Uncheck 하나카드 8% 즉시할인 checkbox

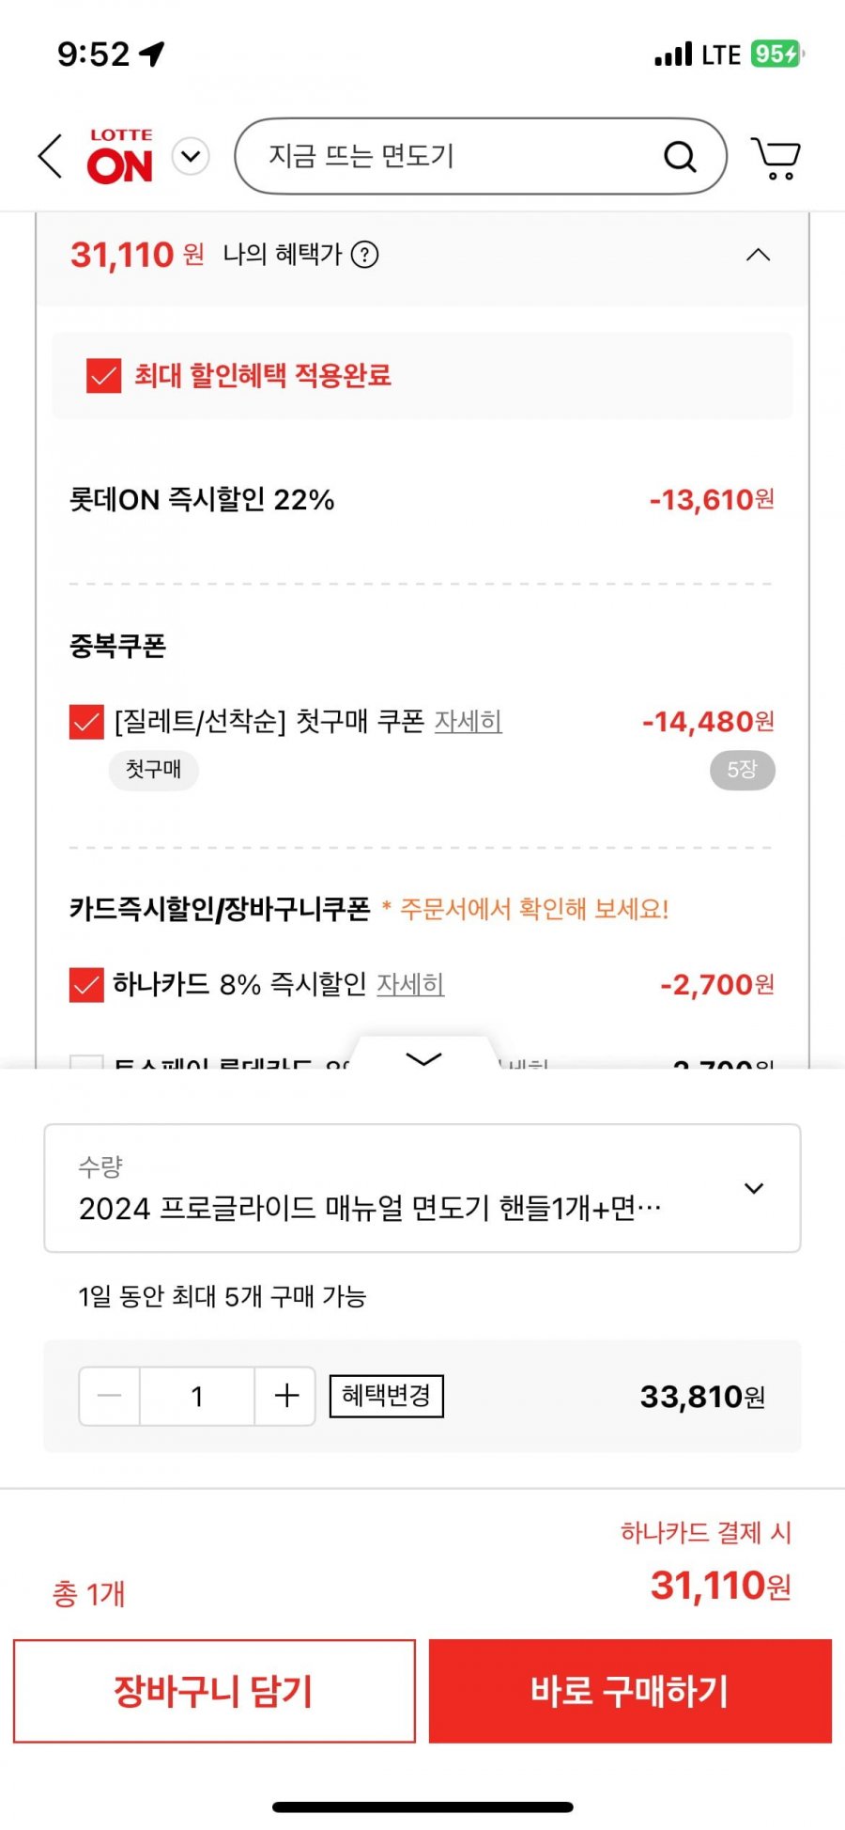coord(86,985)
